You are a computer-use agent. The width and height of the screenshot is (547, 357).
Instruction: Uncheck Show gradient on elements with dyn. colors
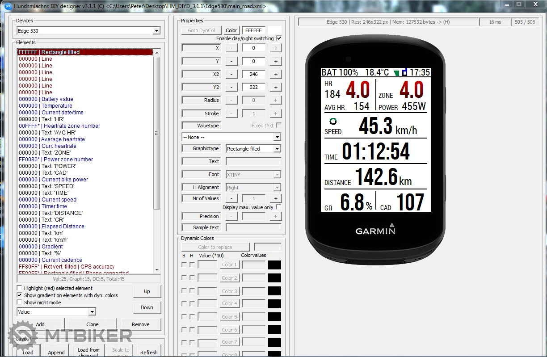pos(19,295)
